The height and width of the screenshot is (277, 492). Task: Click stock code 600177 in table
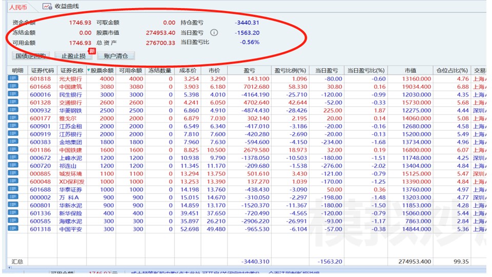click(x=40, y=118)
